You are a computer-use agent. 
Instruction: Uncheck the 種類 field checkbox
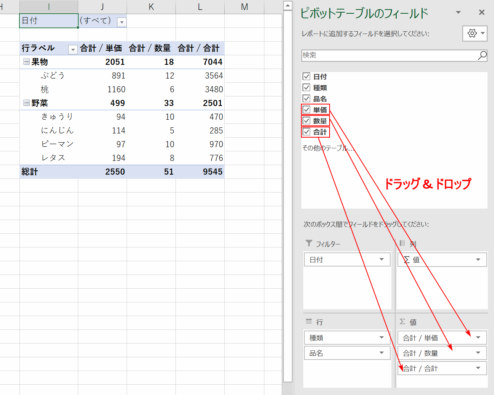[306, 88]
